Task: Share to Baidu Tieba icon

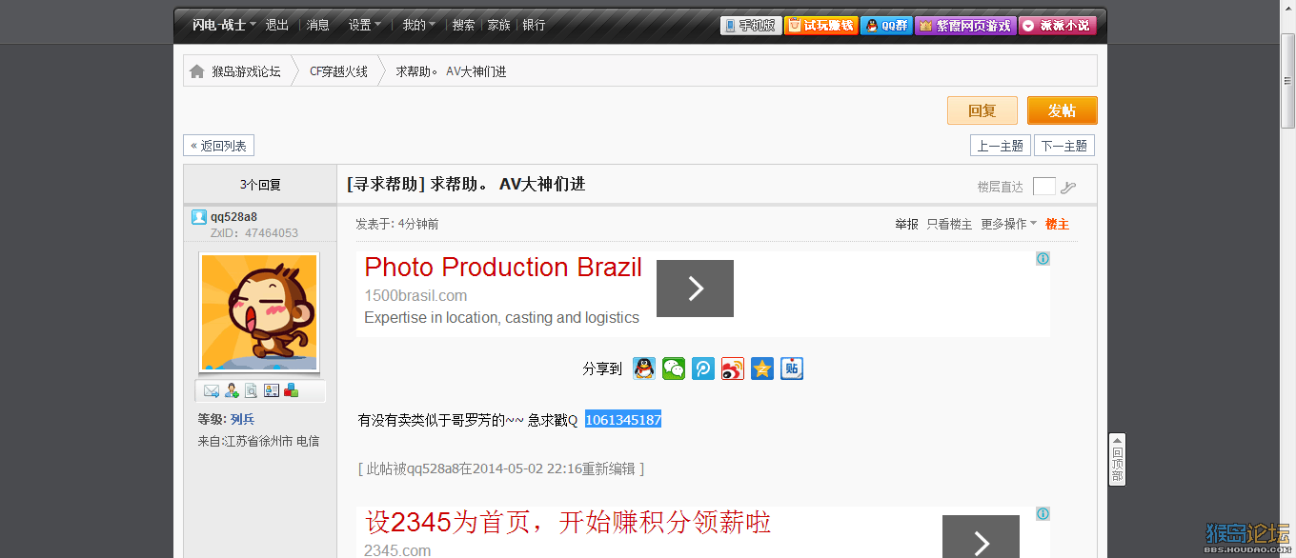Action: point(792,369)
